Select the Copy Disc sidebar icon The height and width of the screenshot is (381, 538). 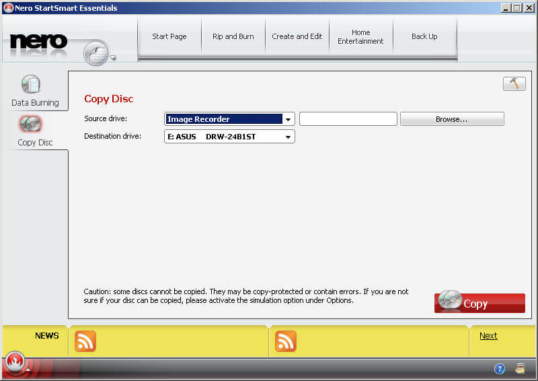[x=31, y=125]
